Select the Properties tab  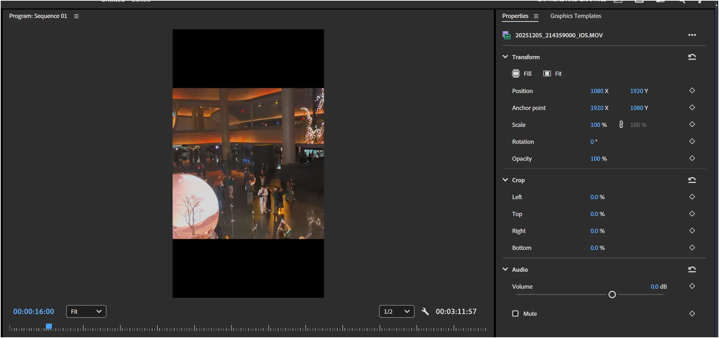coord(515,16)
